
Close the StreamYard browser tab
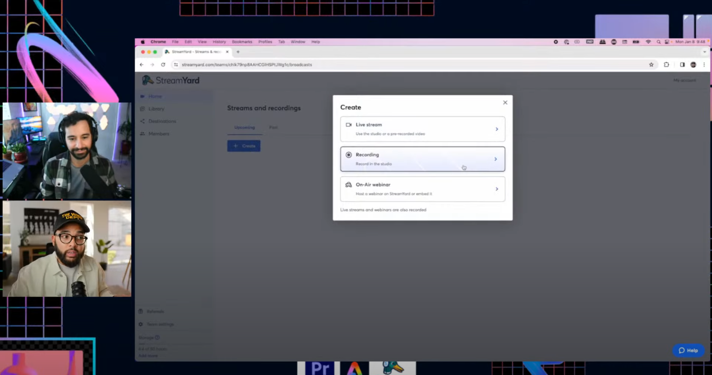[x=227, y=52]
